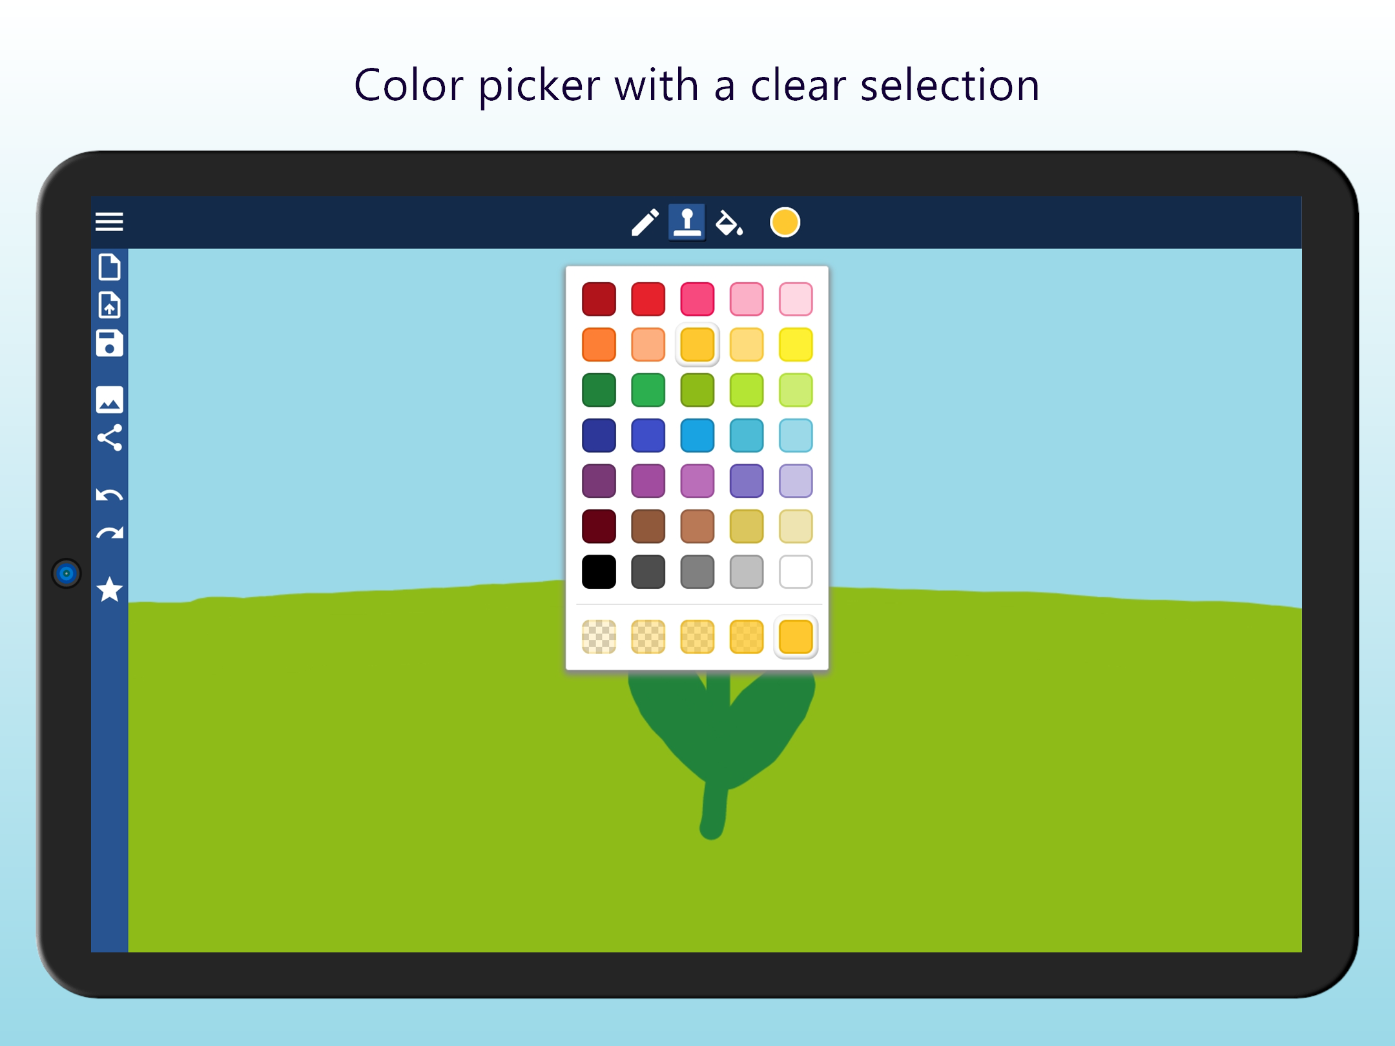Screen dimensions: 1395x1046
Task: Choose the white color swatch
Action: [x=796, y=572]
